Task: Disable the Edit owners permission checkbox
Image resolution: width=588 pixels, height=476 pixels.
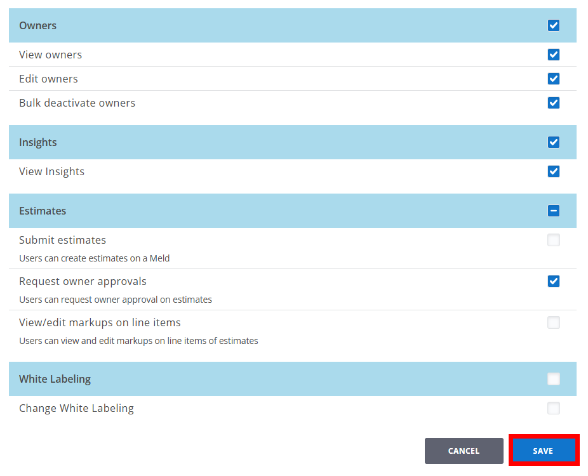Action: click(x=553, y=79)
